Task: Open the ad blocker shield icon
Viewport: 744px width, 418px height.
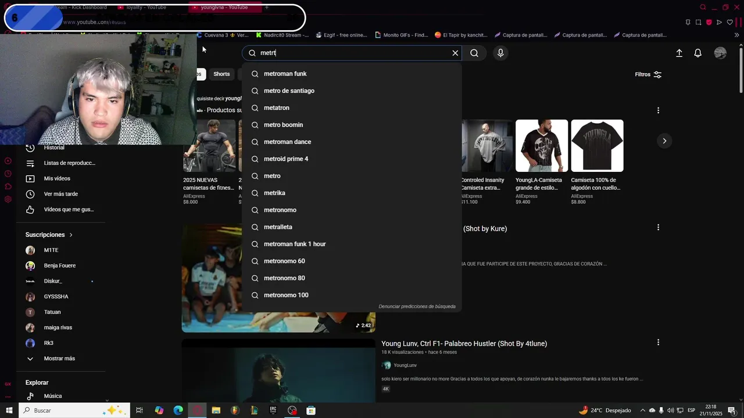Action: point(709,22)
